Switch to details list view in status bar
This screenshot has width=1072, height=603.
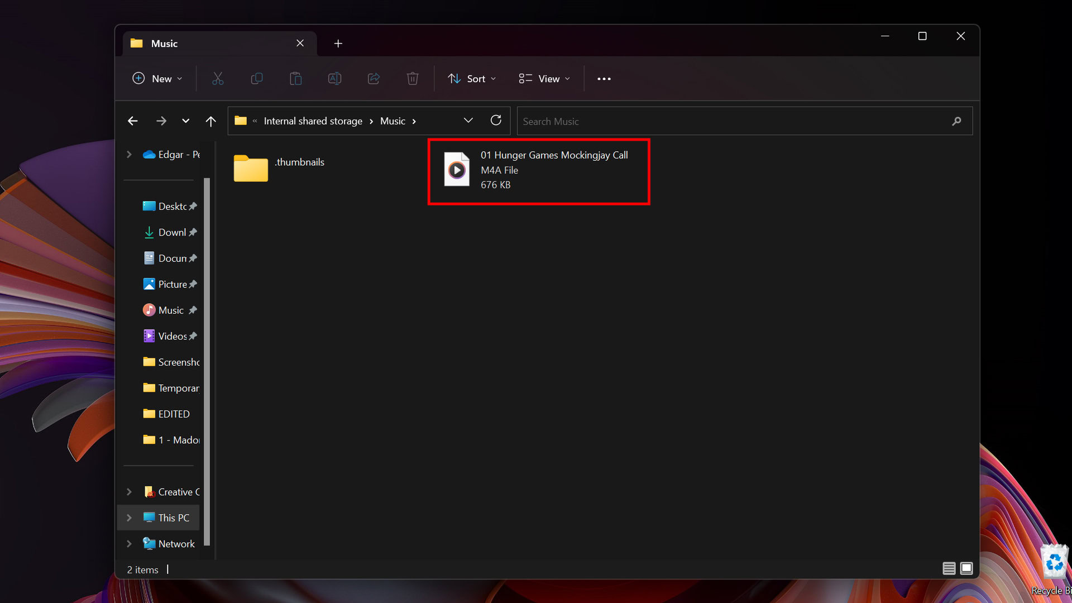[949, 568]
